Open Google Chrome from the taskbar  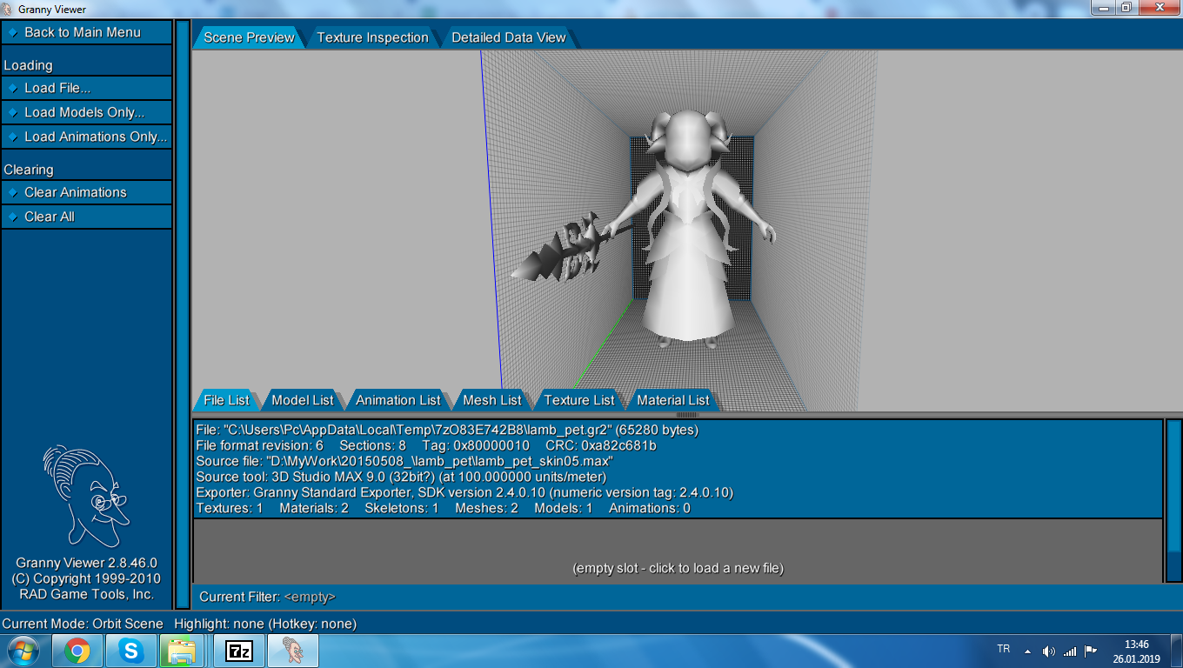tap(77, 651)
